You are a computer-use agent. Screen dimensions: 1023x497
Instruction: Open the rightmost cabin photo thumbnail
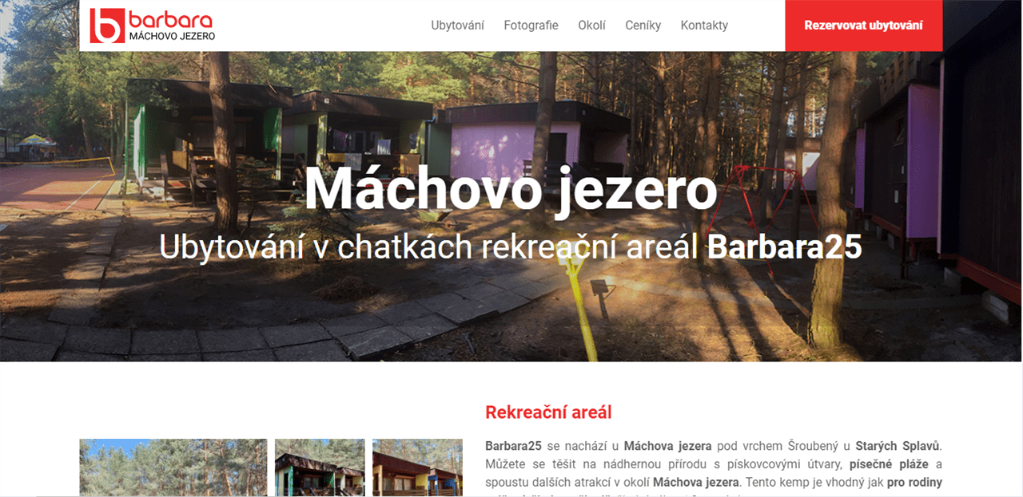(x=417, y=467)
